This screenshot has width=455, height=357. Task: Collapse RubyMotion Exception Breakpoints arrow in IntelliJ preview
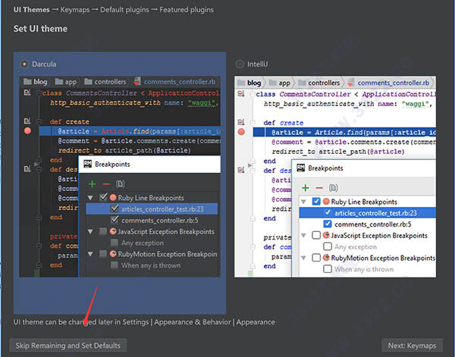click(303, 258)
